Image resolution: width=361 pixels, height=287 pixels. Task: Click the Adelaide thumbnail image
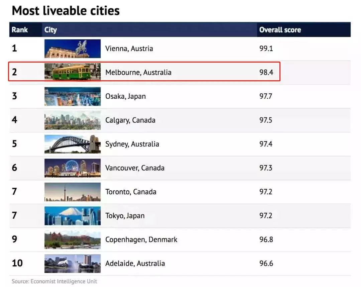pyautogui.click(x=72, y=263)
